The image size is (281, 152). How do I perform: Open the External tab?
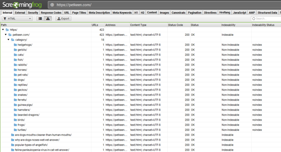20,13
